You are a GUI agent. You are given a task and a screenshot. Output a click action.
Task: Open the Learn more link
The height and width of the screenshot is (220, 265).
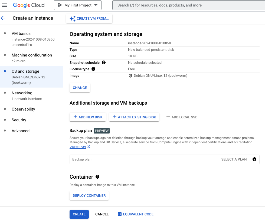(x=78, y=146)
